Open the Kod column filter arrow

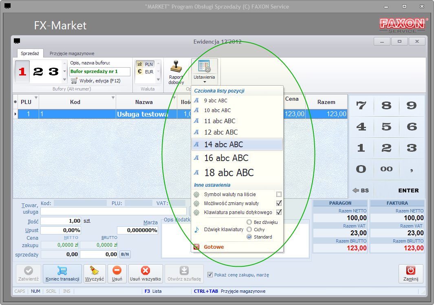pyautogui.click(x=113, y=98)
